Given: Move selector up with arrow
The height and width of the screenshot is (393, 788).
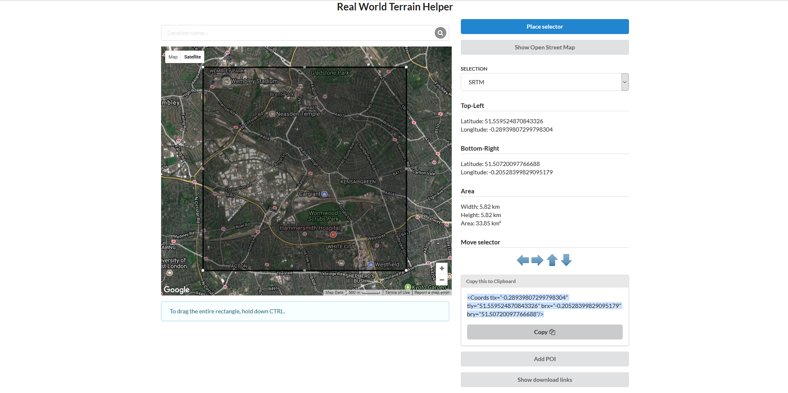Looking at the screenshot, I should (552, 260).
